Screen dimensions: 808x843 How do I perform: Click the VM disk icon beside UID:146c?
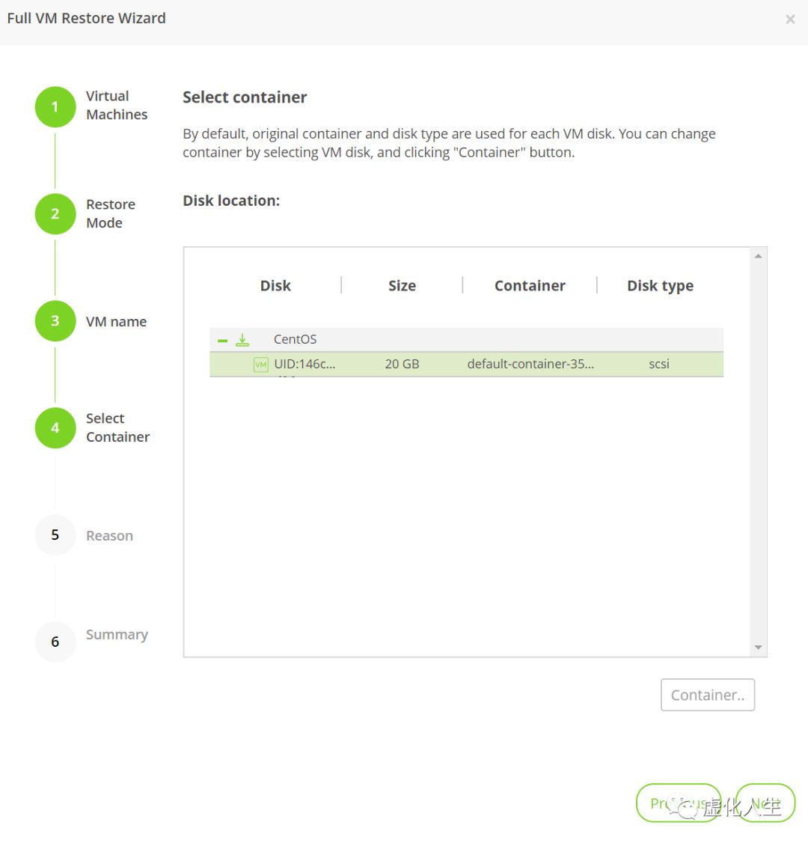pyautogui.click(x=260, y=365)
